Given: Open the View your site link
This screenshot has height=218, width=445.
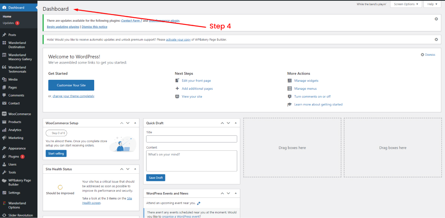Looking at the screenshot, I should click(192, 96).
